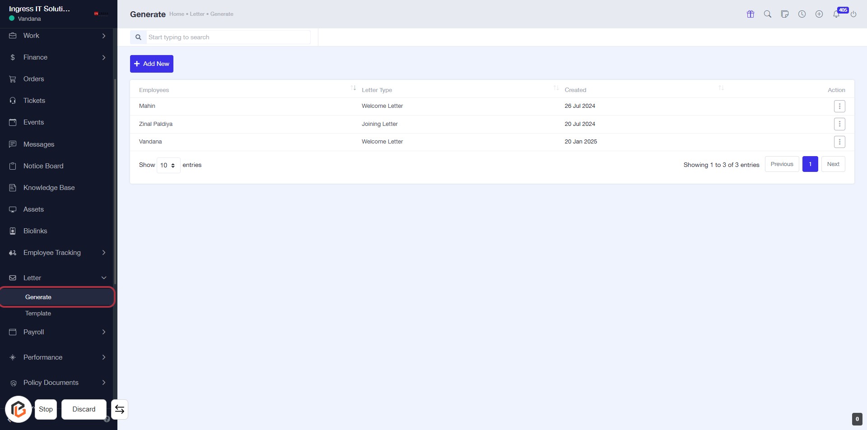Sort table by Letter Type column
This screenshot has height=430, width=867.
tap(556, 88)
